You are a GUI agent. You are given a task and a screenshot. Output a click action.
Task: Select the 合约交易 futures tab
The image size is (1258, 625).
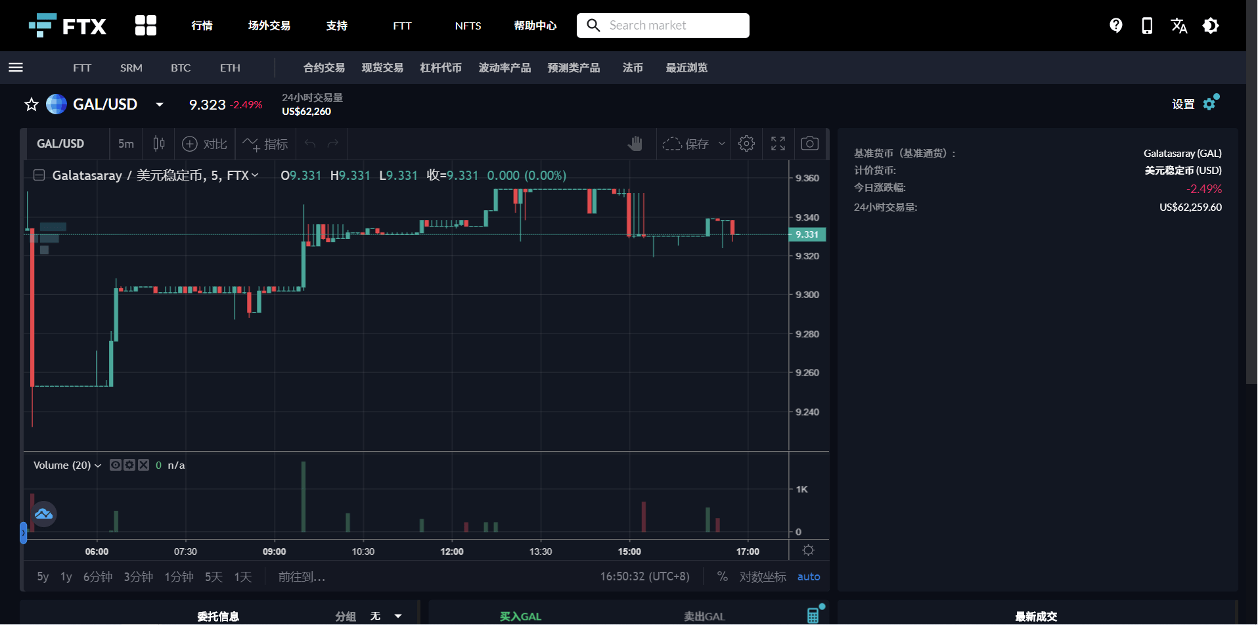[324, 68]
